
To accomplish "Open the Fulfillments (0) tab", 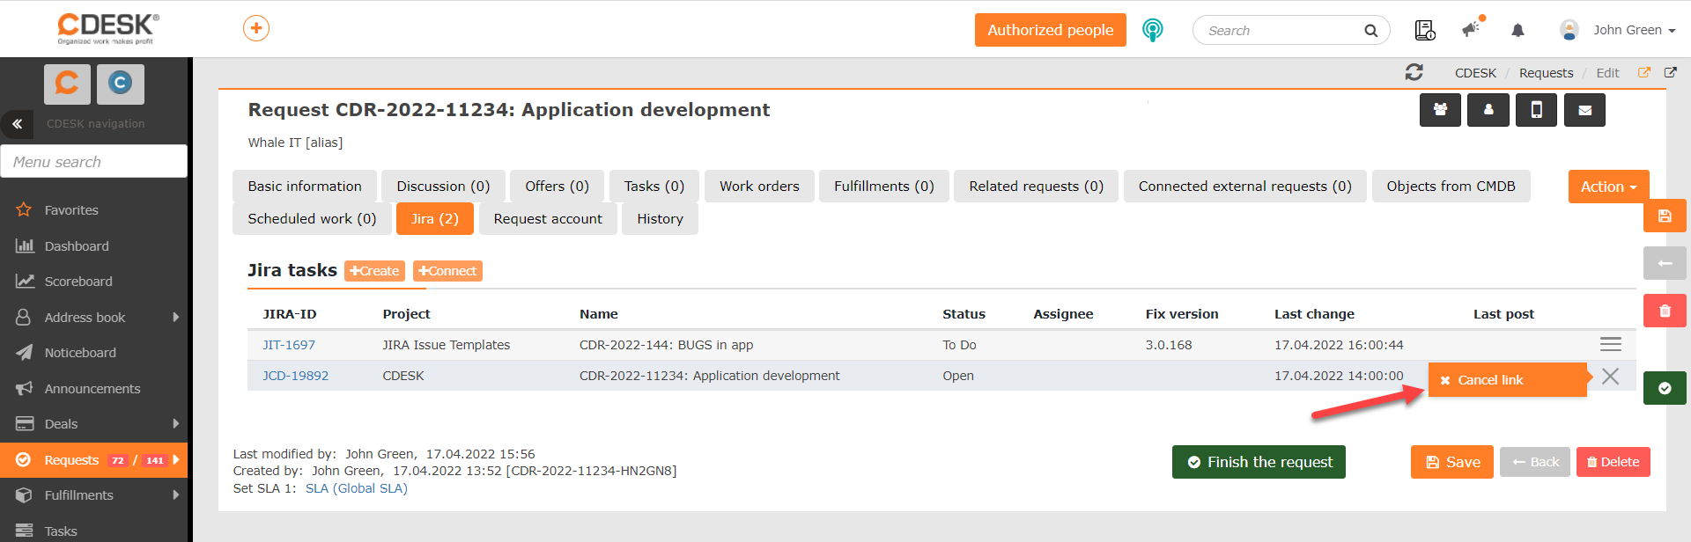I will pos(884,187).
